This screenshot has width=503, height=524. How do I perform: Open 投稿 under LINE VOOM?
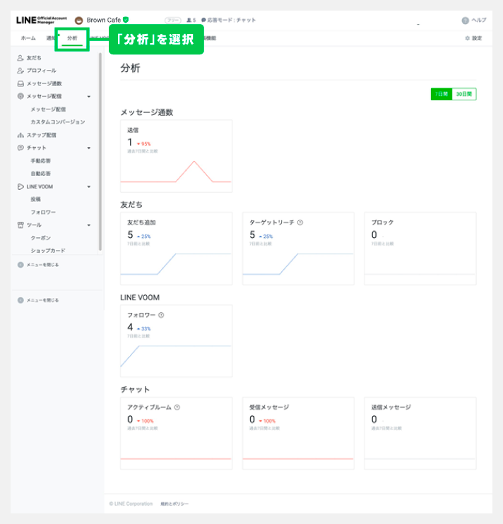tap(35, 199)
